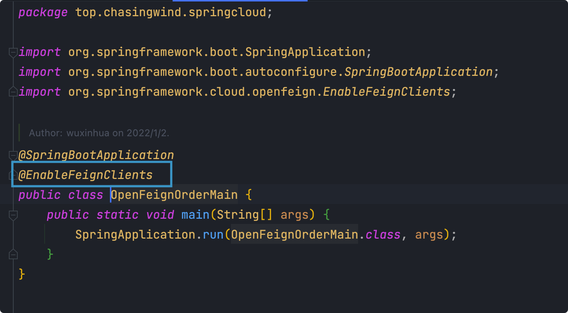Click fold end marker beside method closing brace
568x313 pixels.
(13, 254)
